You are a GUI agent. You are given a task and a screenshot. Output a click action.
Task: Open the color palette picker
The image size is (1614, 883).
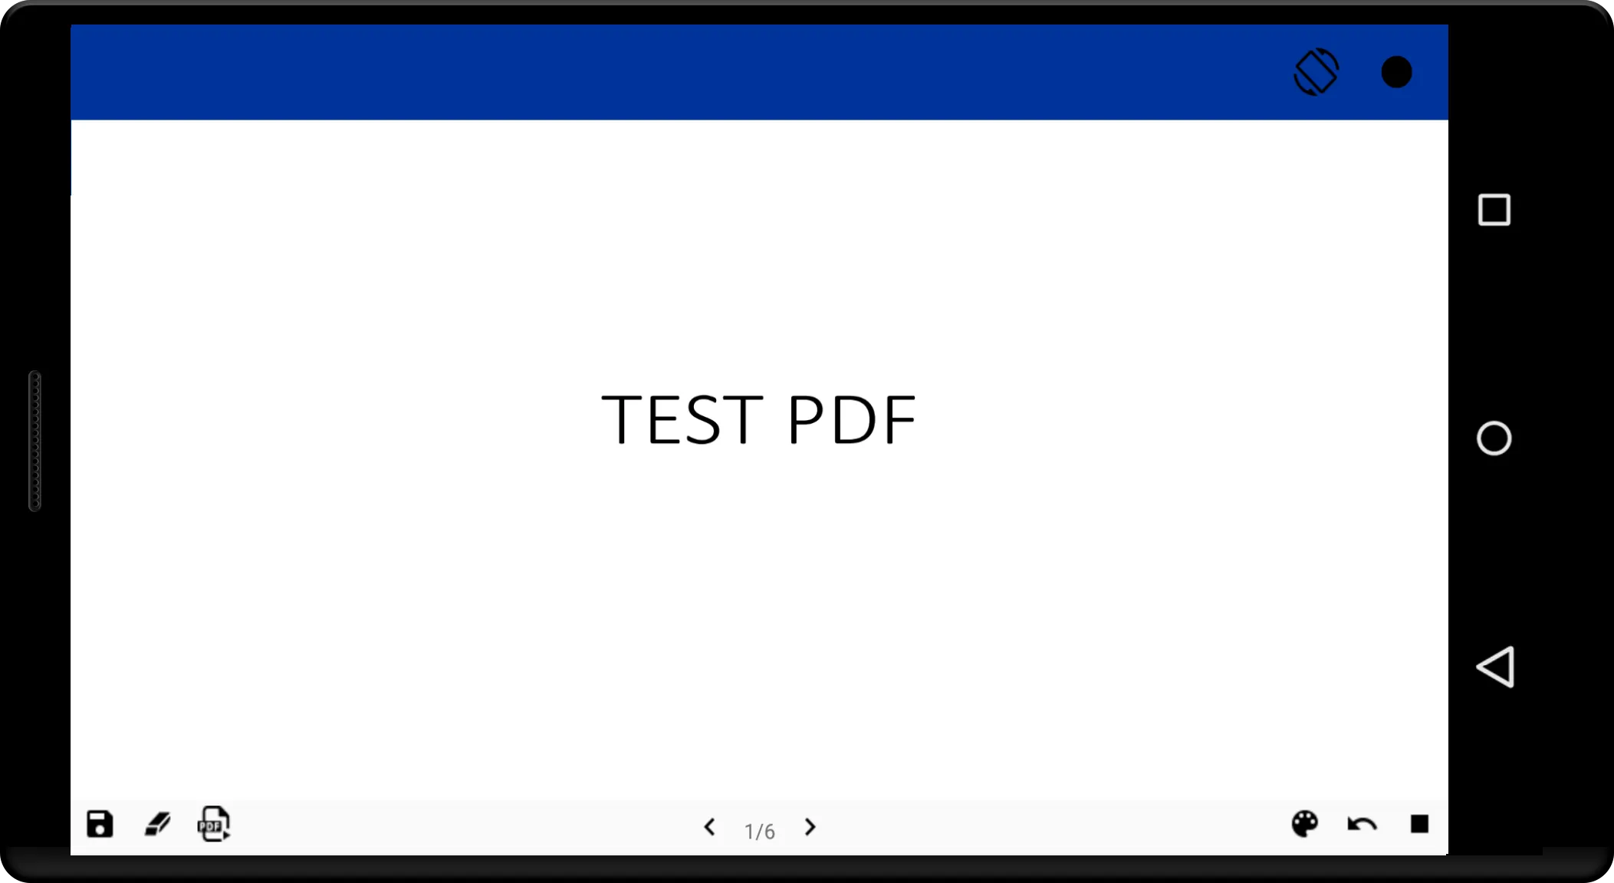point(1303,824)
